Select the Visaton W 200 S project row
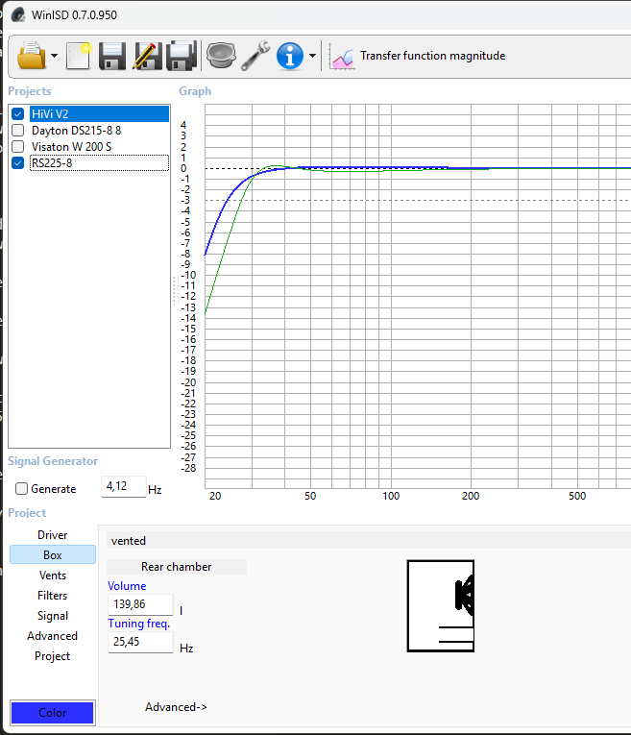Screen dimensions: 631x735 pos(99,147)
